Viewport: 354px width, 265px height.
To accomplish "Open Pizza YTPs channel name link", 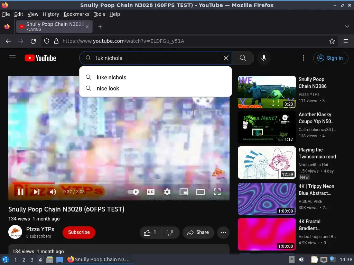I will tap(40, 229).
